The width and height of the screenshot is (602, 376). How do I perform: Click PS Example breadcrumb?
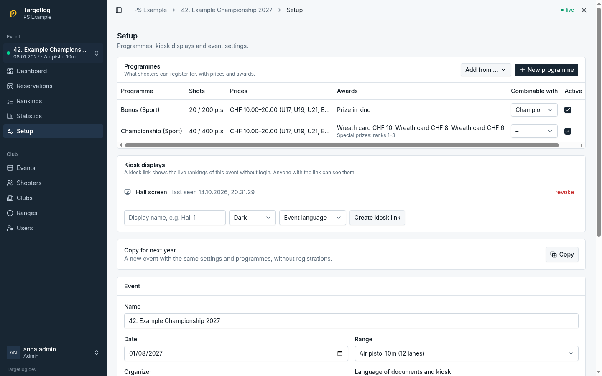150,10
